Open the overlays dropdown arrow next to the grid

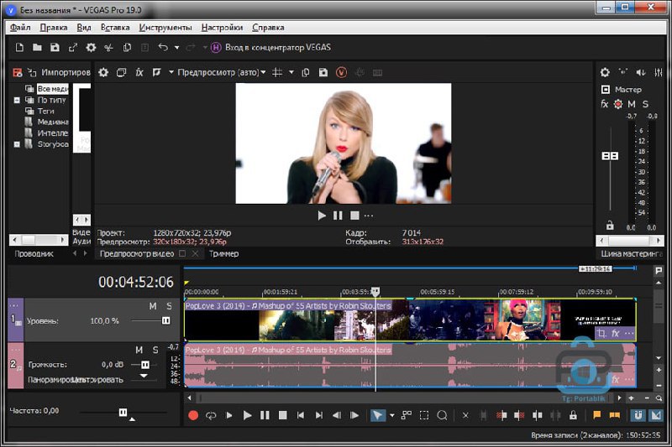(x=291, y=72)
